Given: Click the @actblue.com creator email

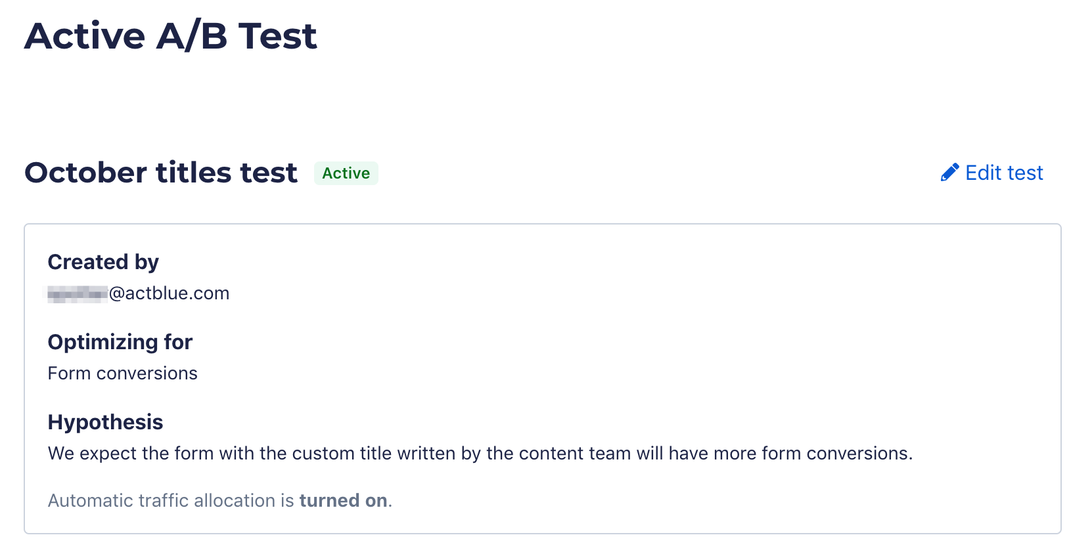Looking at the screenshot, I should [169, 293].
